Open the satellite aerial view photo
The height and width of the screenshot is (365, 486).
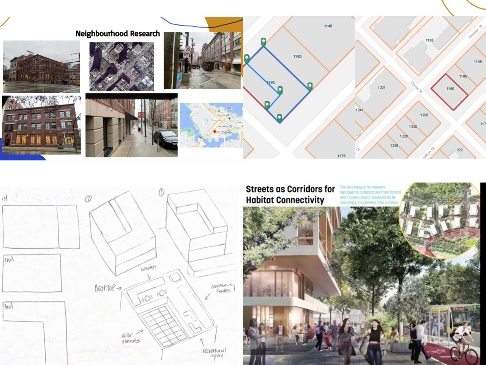[x=121, y=67]
